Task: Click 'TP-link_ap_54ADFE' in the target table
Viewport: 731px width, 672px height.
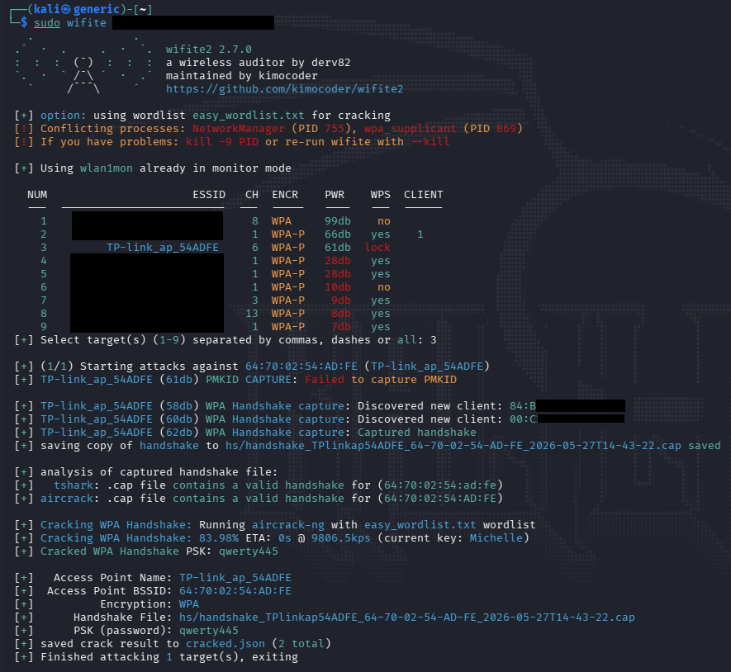Action: click(162, 247)
